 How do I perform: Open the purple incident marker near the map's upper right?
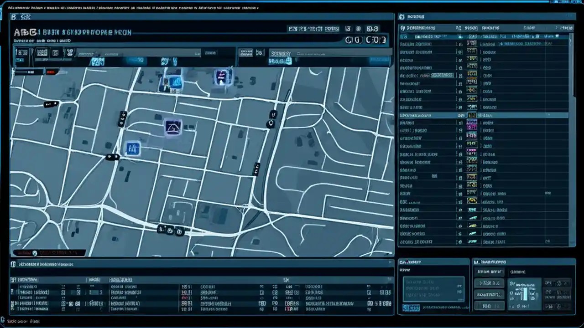[222, 77]
